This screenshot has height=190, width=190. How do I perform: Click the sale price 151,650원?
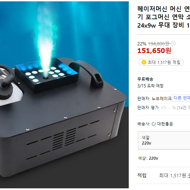[154, 51]
